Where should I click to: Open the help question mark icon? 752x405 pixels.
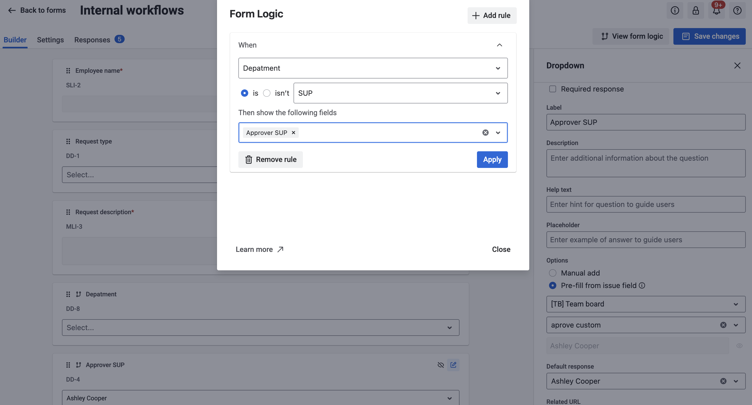point(737,10)
